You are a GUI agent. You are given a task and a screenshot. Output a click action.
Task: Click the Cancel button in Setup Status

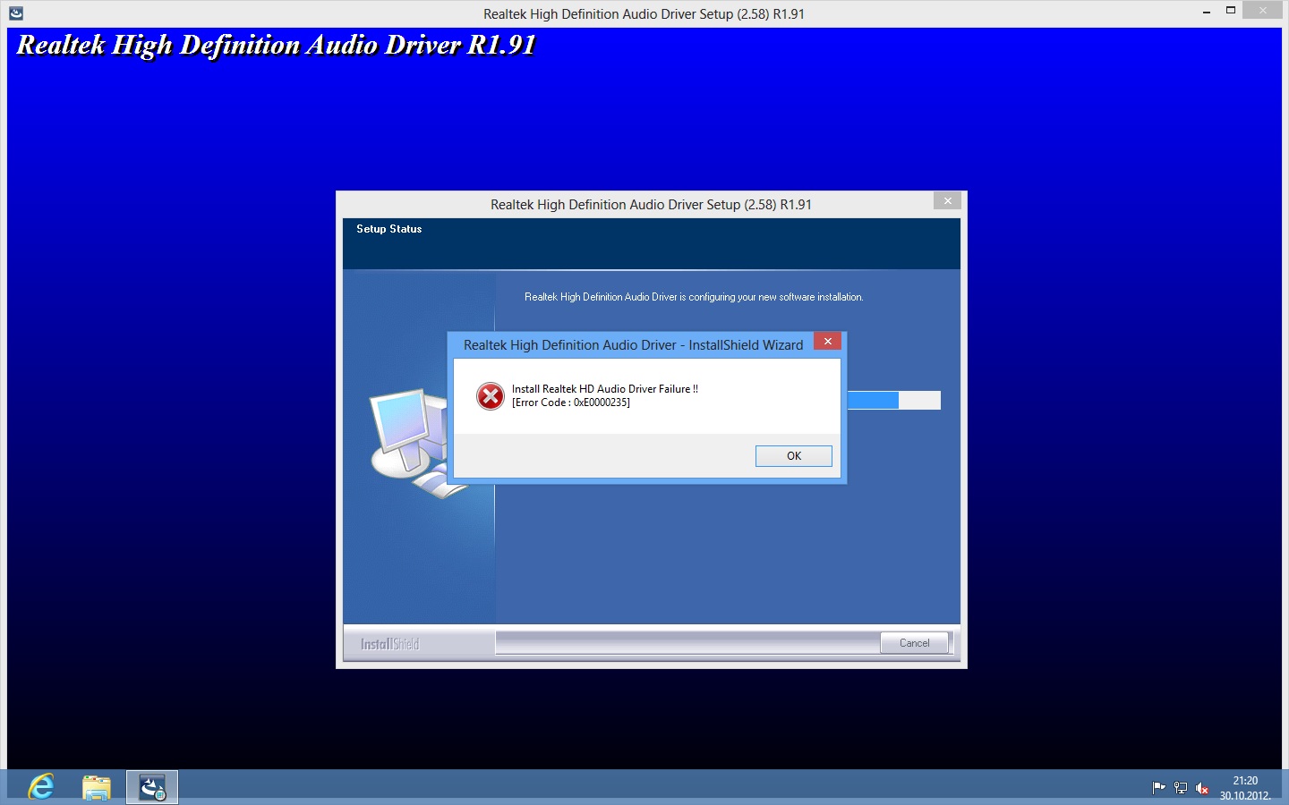[x=914, y=643]
